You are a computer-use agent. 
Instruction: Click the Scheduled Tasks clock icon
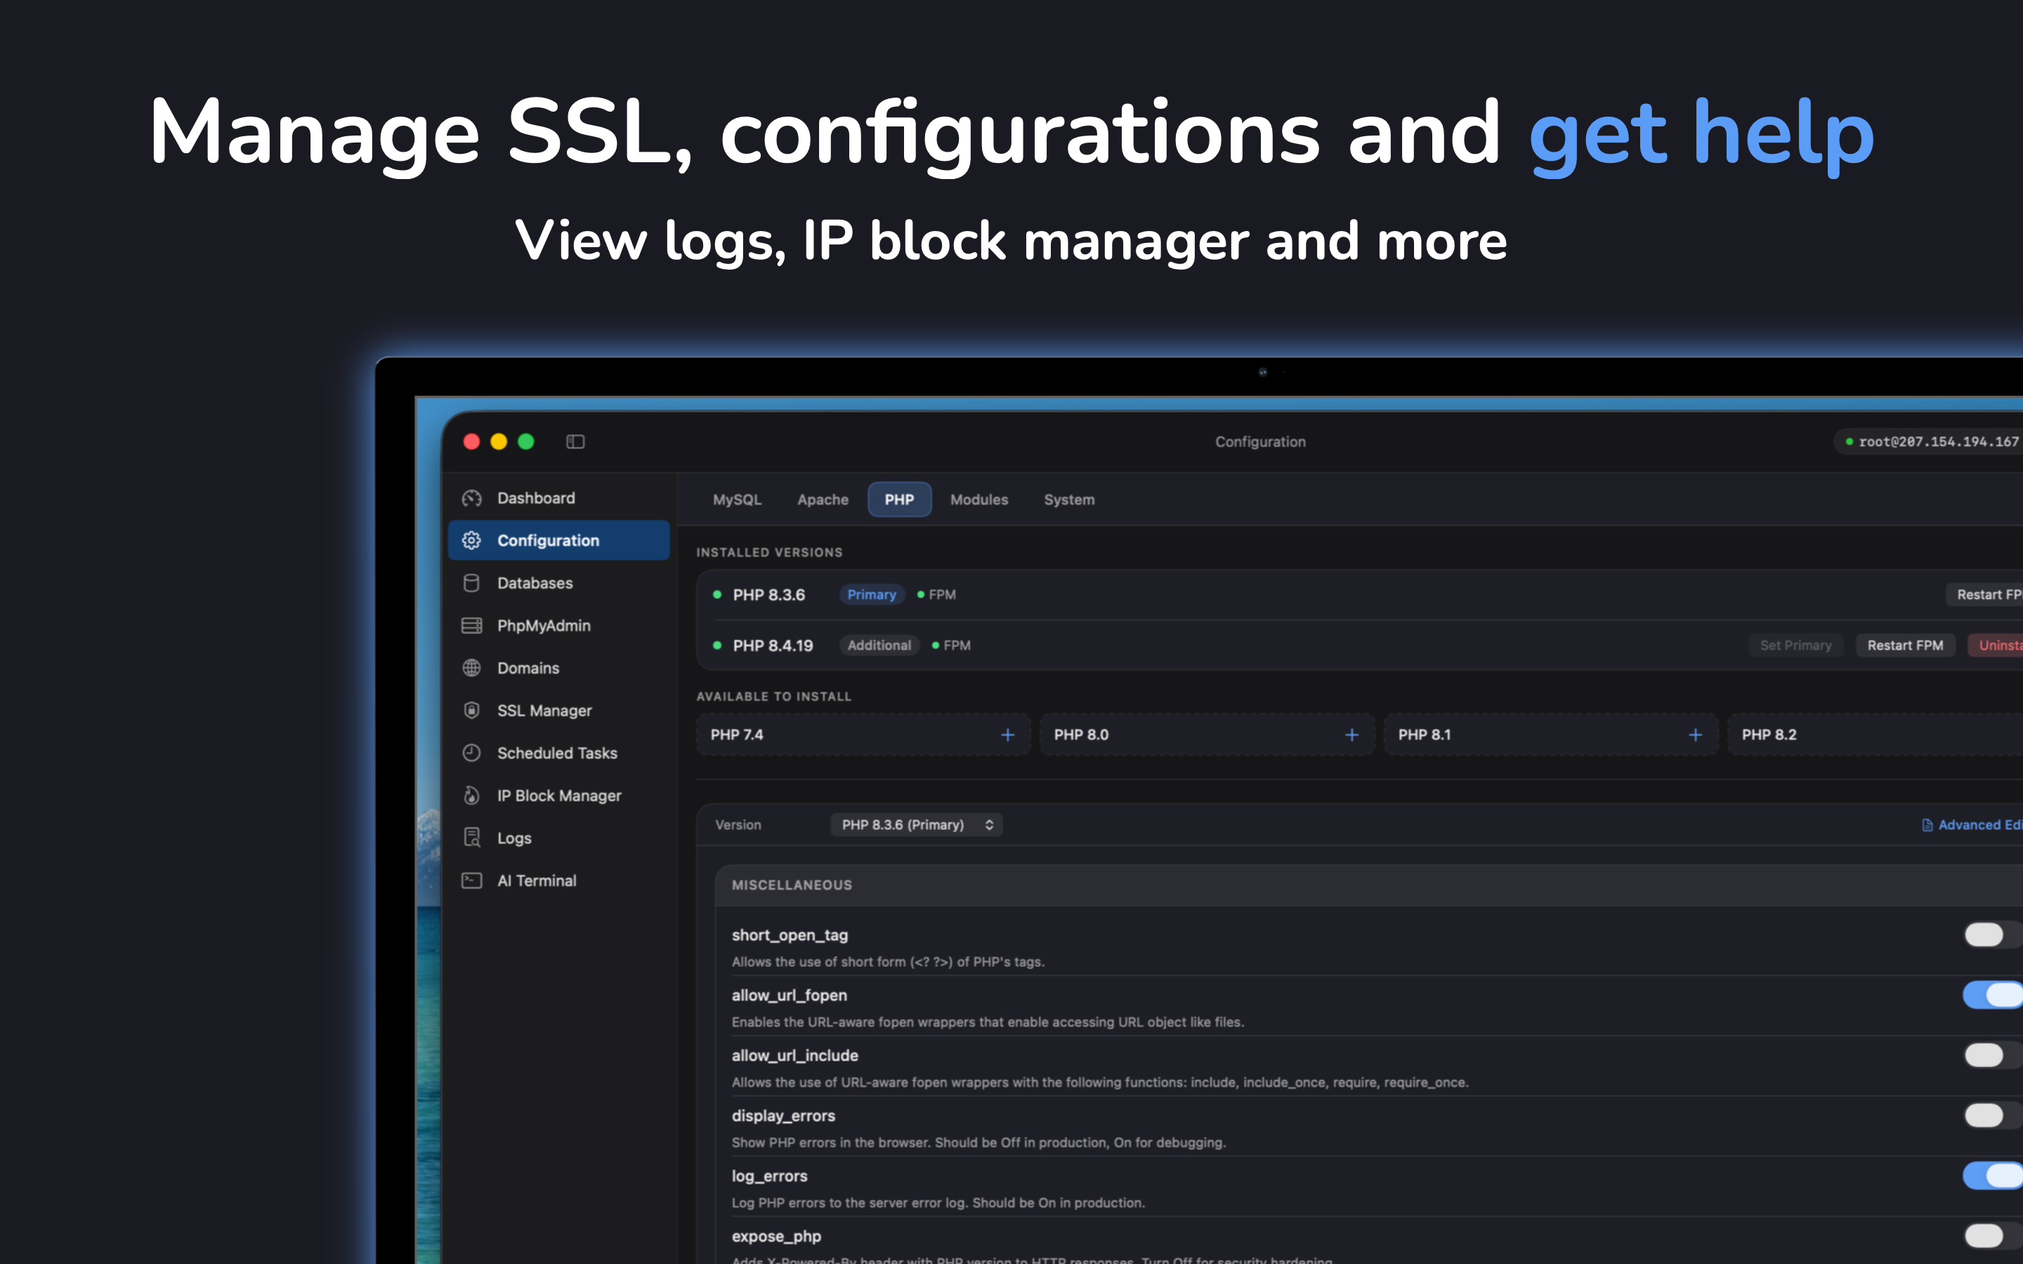point(471,753)
